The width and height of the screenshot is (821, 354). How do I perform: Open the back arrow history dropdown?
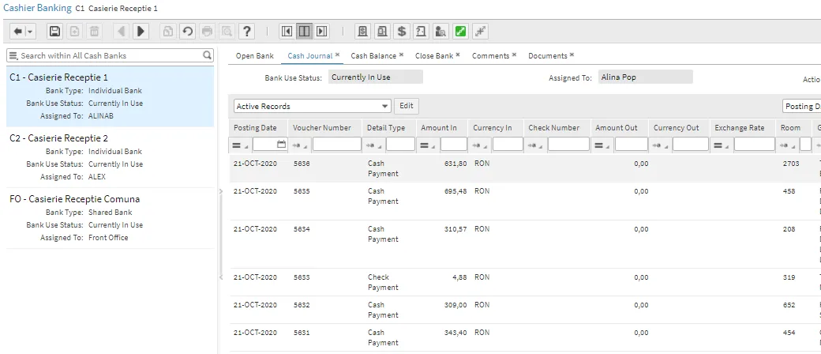pyautogui.click(x=30, y=32)
